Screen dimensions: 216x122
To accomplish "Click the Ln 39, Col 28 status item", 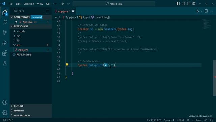I will [x=154, y=120].
